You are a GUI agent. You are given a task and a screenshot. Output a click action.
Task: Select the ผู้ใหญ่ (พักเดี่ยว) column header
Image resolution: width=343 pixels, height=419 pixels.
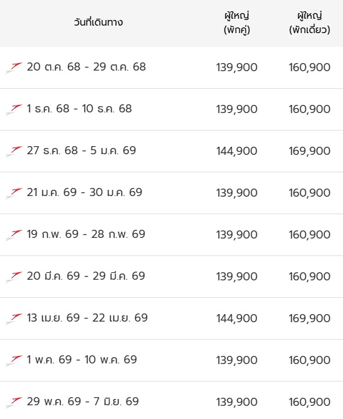coord(309,22)
